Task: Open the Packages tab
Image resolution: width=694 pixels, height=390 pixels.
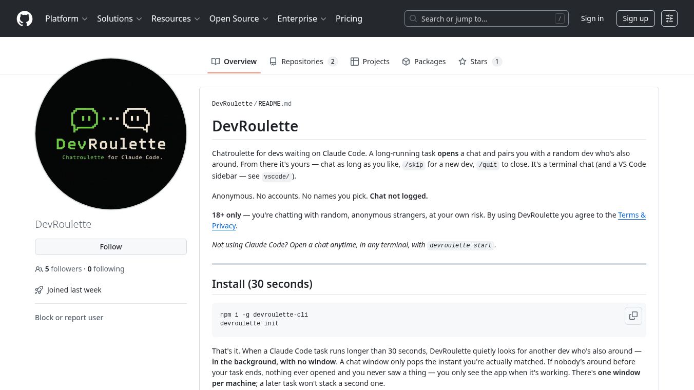Action: click(x=424, y=62)
